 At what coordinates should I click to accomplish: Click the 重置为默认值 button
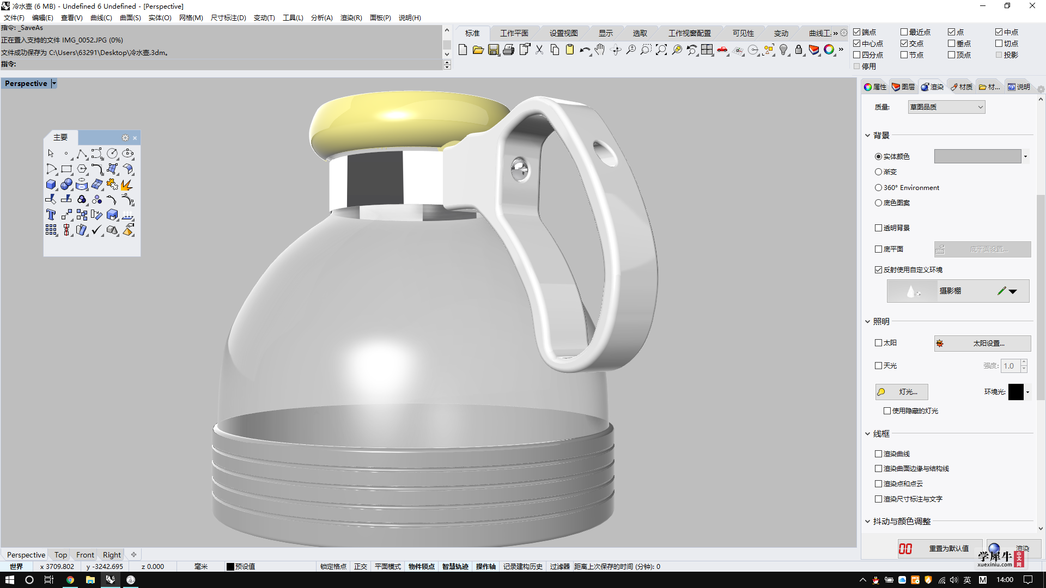point(940,548)
